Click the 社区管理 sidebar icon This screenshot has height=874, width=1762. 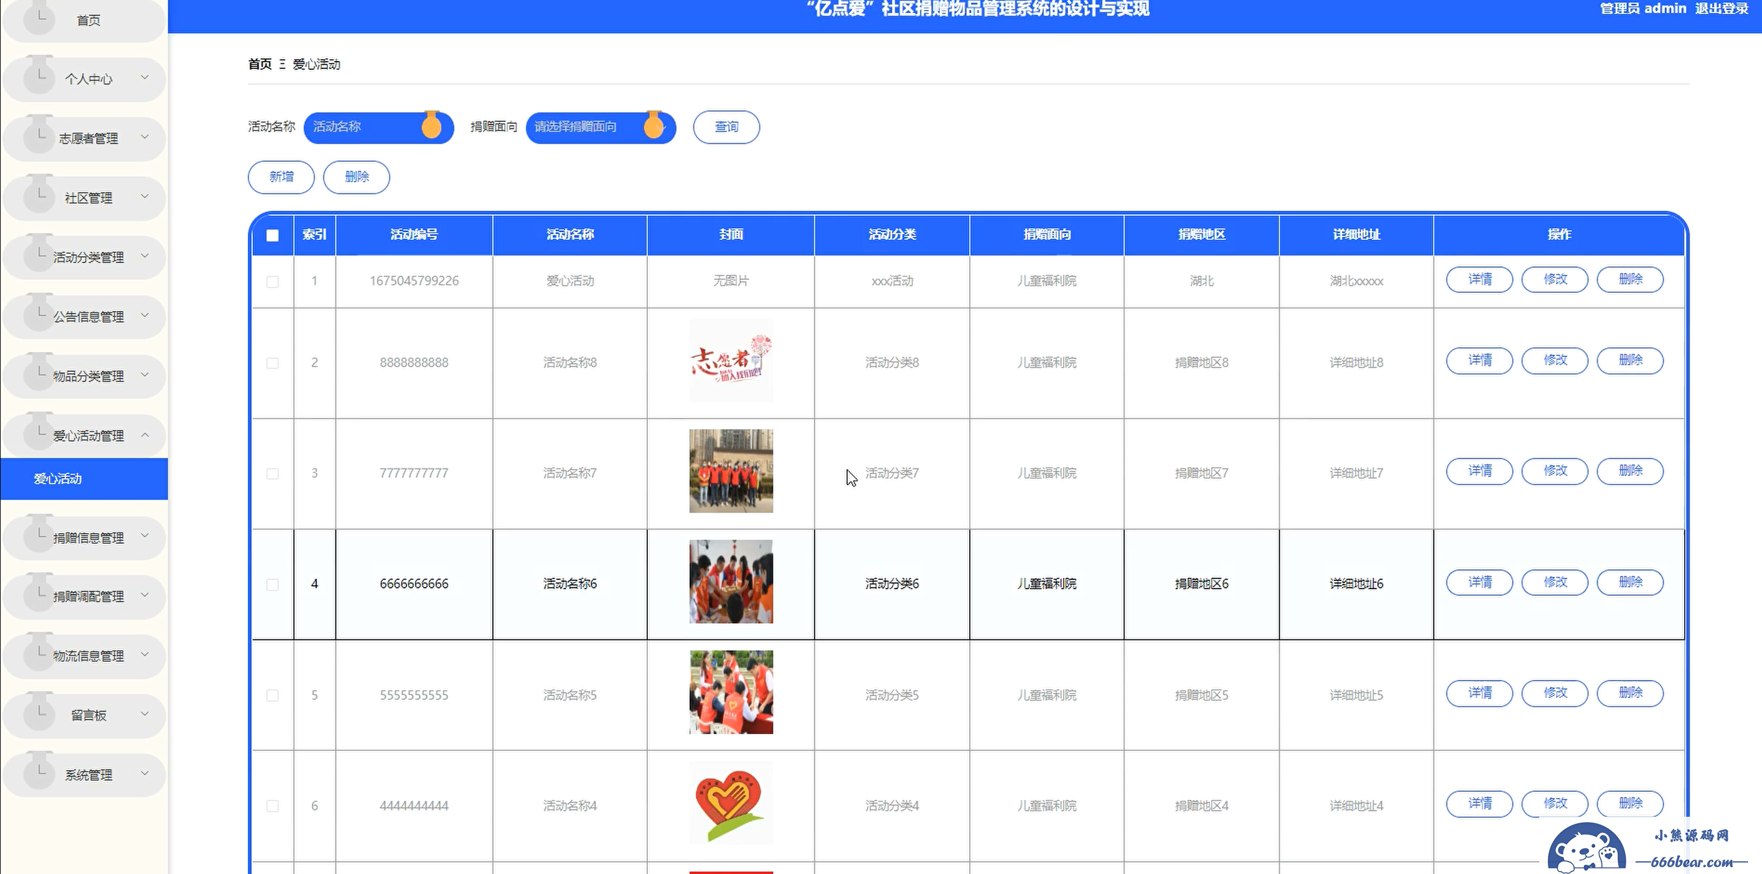tap(39, 193)
